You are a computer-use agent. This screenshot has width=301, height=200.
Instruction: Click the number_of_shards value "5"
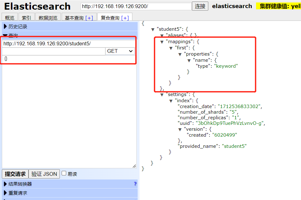[x=233, y=112]
